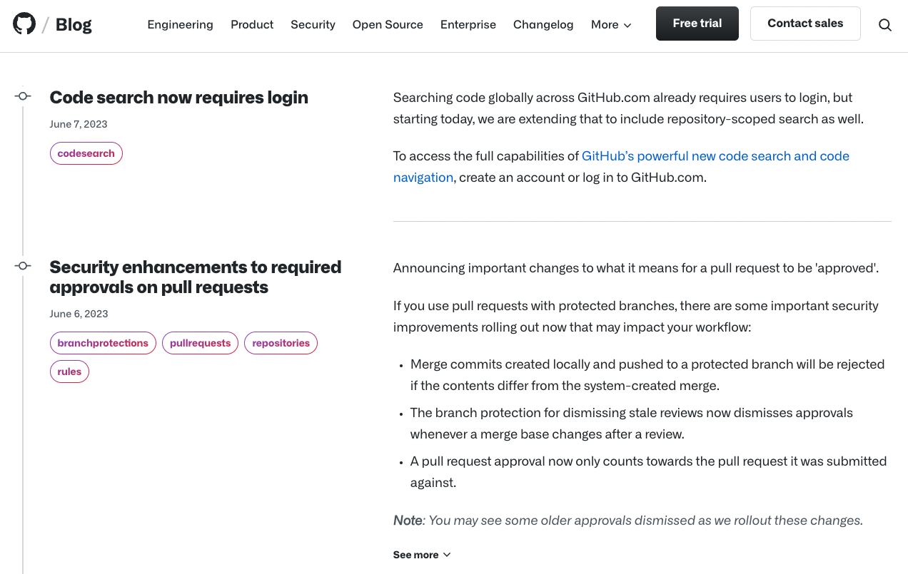Click the pullrequests tag
Image resolution: width=908 pixels, height=574 pixels.
tap(201, 343)
